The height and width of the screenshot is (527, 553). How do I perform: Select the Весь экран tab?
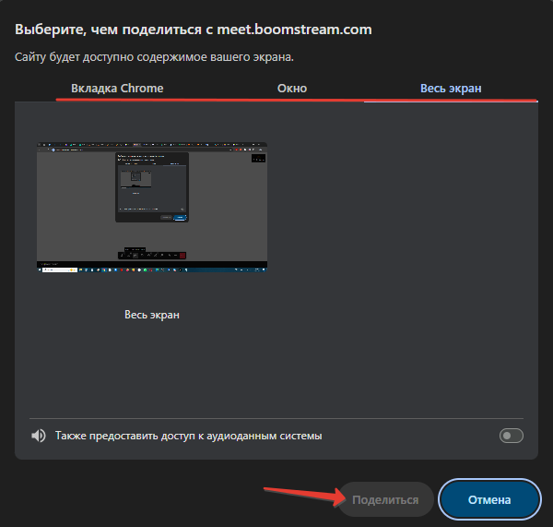(x=451, y=89)
